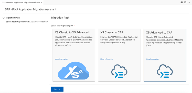The height and width of the screenshot is (93, 192).
Task: Select the XS Classic to XS Advanced card
Action: (74, 55)
